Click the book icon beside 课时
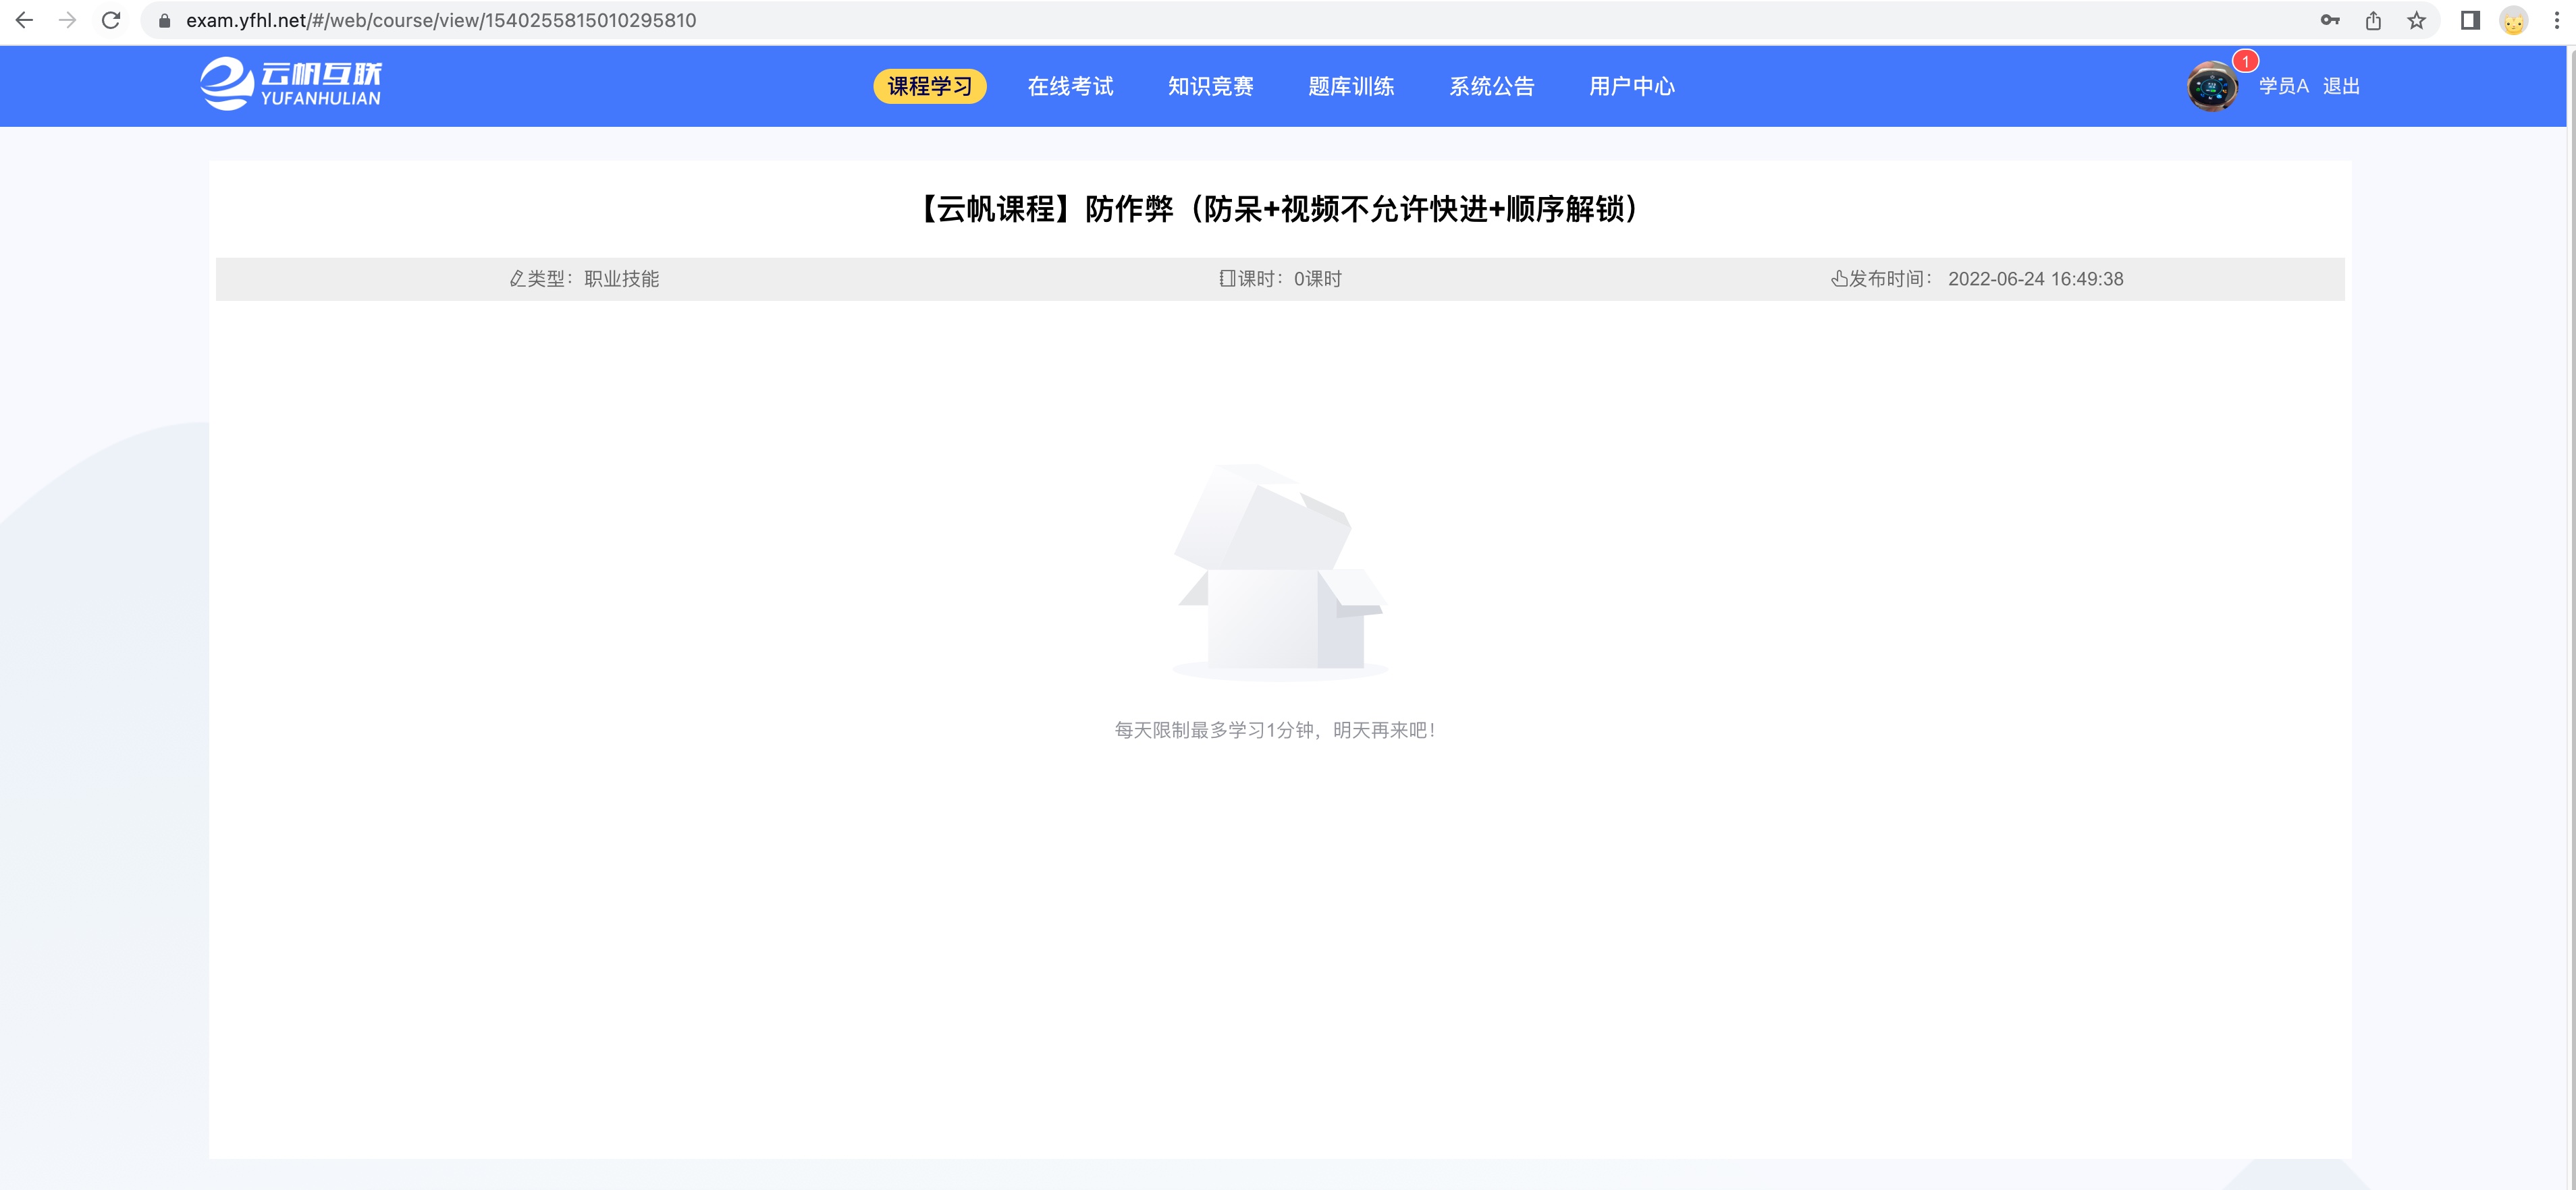 [x=1227, y=279]
